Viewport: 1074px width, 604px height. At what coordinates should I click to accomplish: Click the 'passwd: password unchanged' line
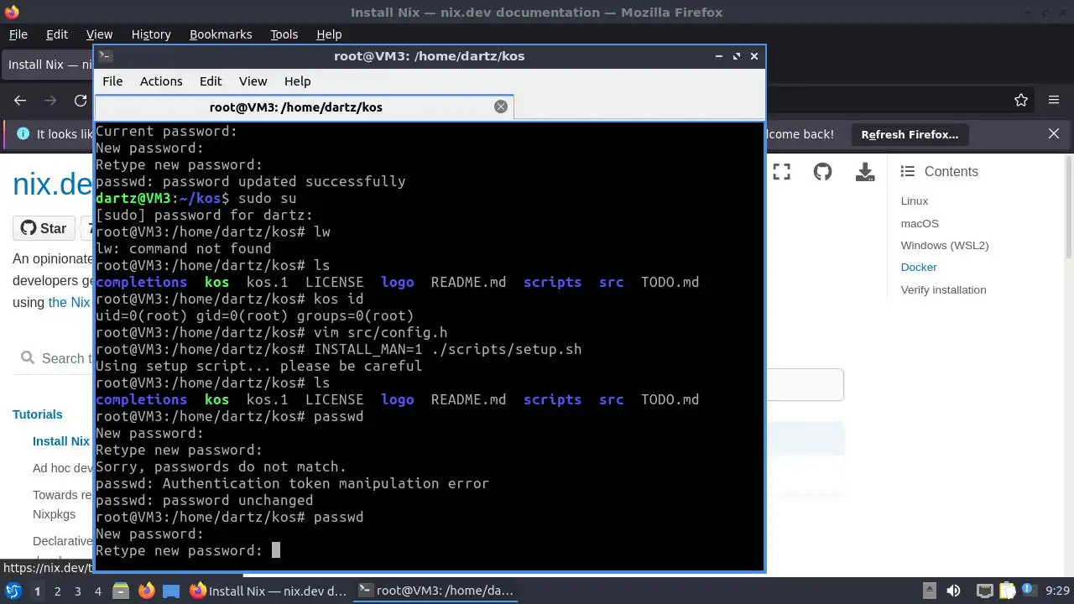[x=204, y=500]
